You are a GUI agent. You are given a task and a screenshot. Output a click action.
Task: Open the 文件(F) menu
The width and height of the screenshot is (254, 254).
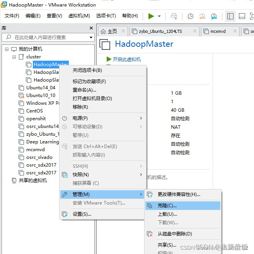tap(12, 16)
